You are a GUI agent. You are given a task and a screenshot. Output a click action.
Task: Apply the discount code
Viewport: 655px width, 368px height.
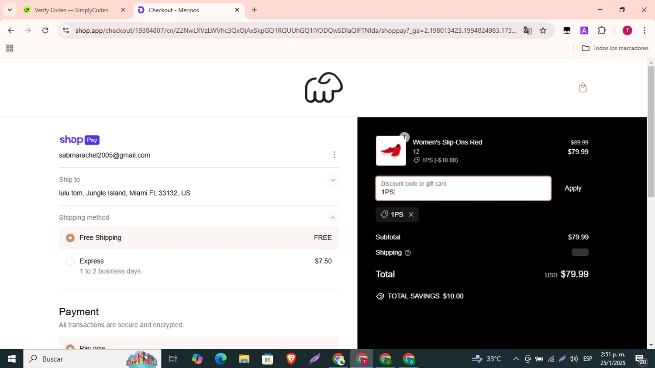(573, 189)
